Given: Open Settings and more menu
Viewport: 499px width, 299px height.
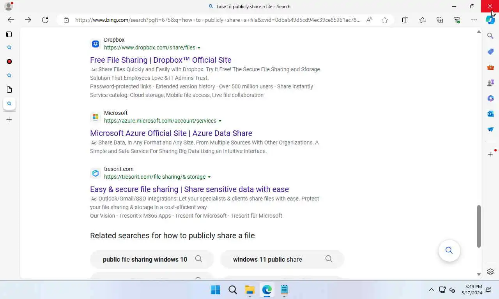Looking at the screenshot, I should click(474, 20).
